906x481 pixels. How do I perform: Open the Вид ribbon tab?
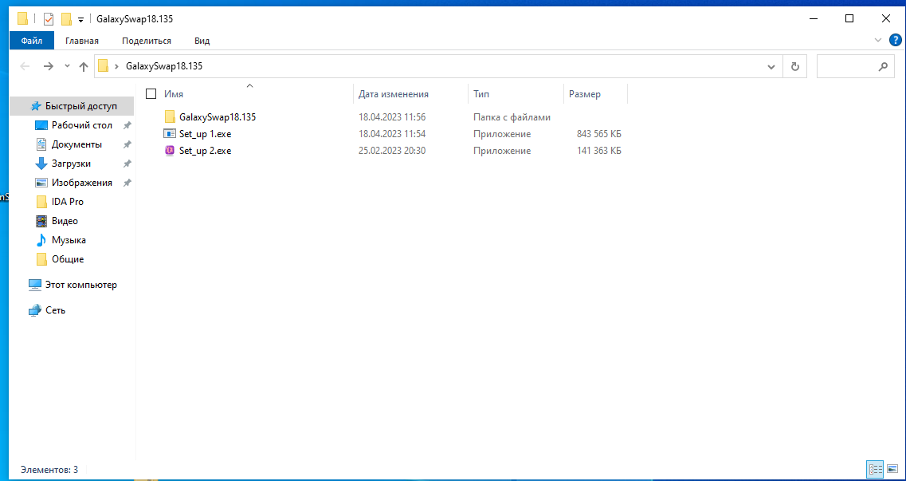[202, 41]
